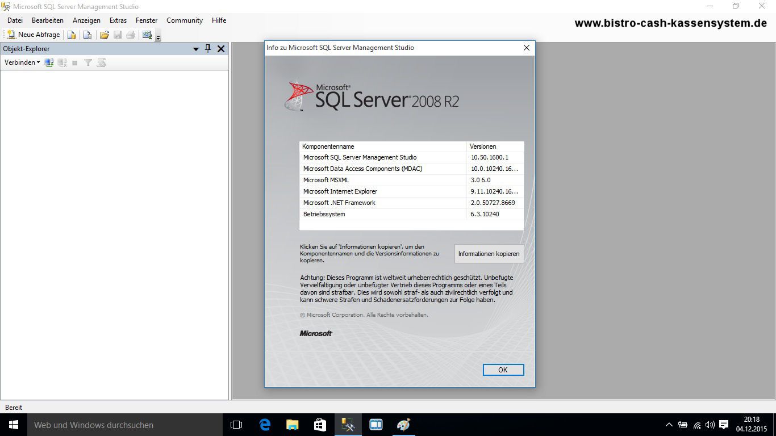Screen dimensions: 776x436
Task: Launch Microsoft Edge from the taskbar
Action: coord(265,425)
